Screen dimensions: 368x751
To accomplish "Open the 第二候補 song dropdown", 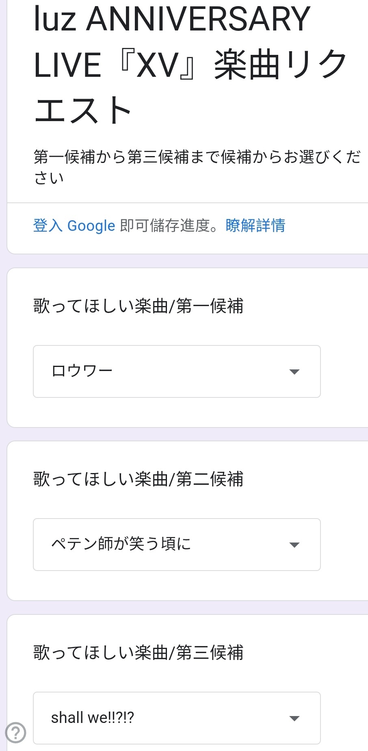I will click(177, 545).
